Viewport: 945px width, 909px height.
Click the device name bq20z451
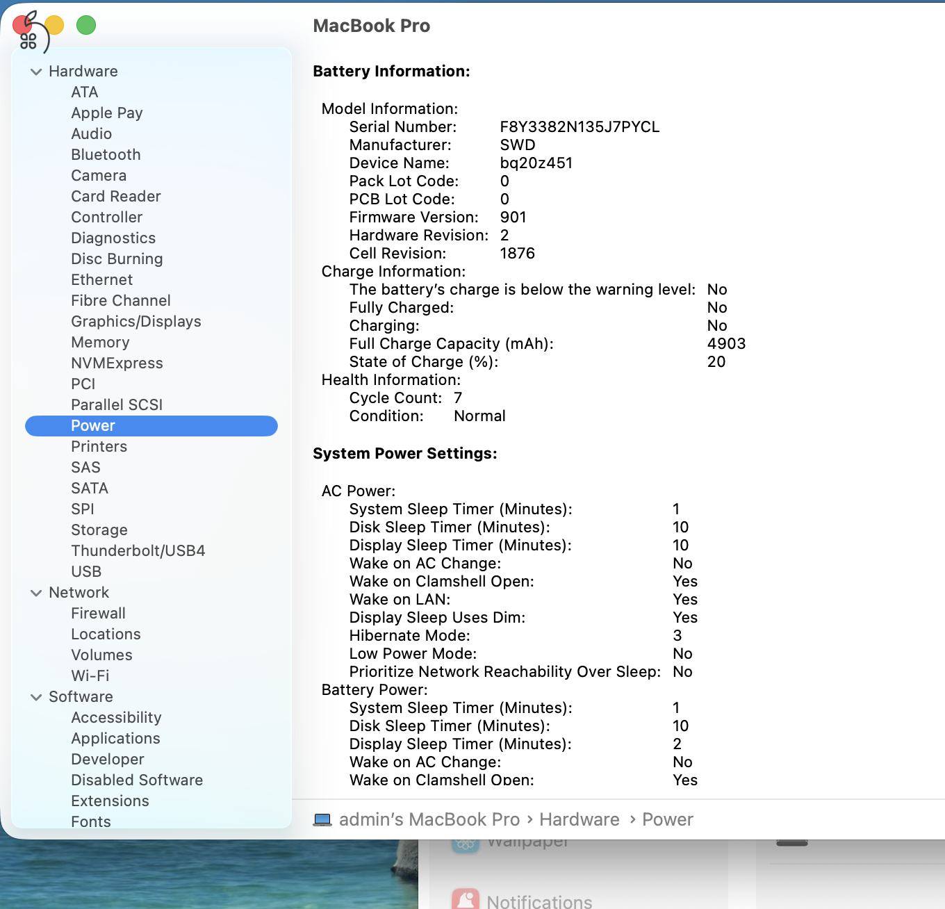point(536,163)
